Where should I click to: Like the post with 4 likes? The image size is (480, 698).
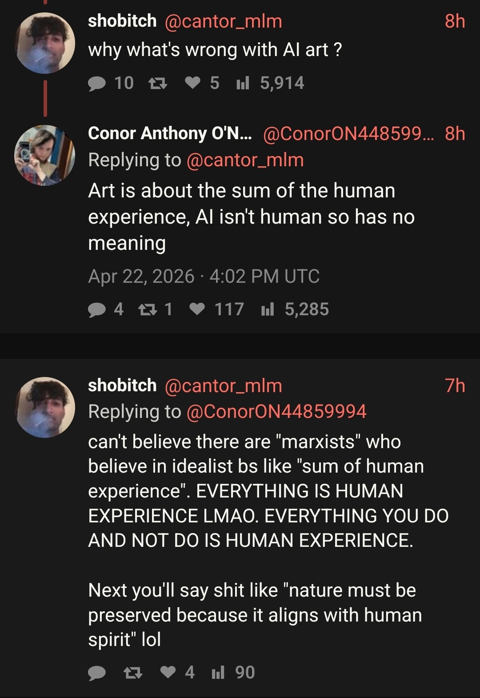[168, 673]
